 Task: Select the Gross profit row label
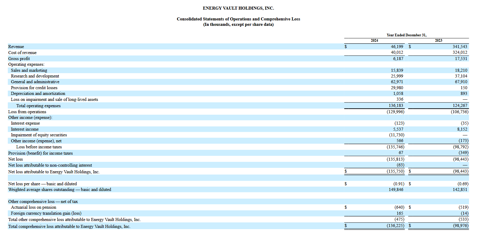(19, 59)
